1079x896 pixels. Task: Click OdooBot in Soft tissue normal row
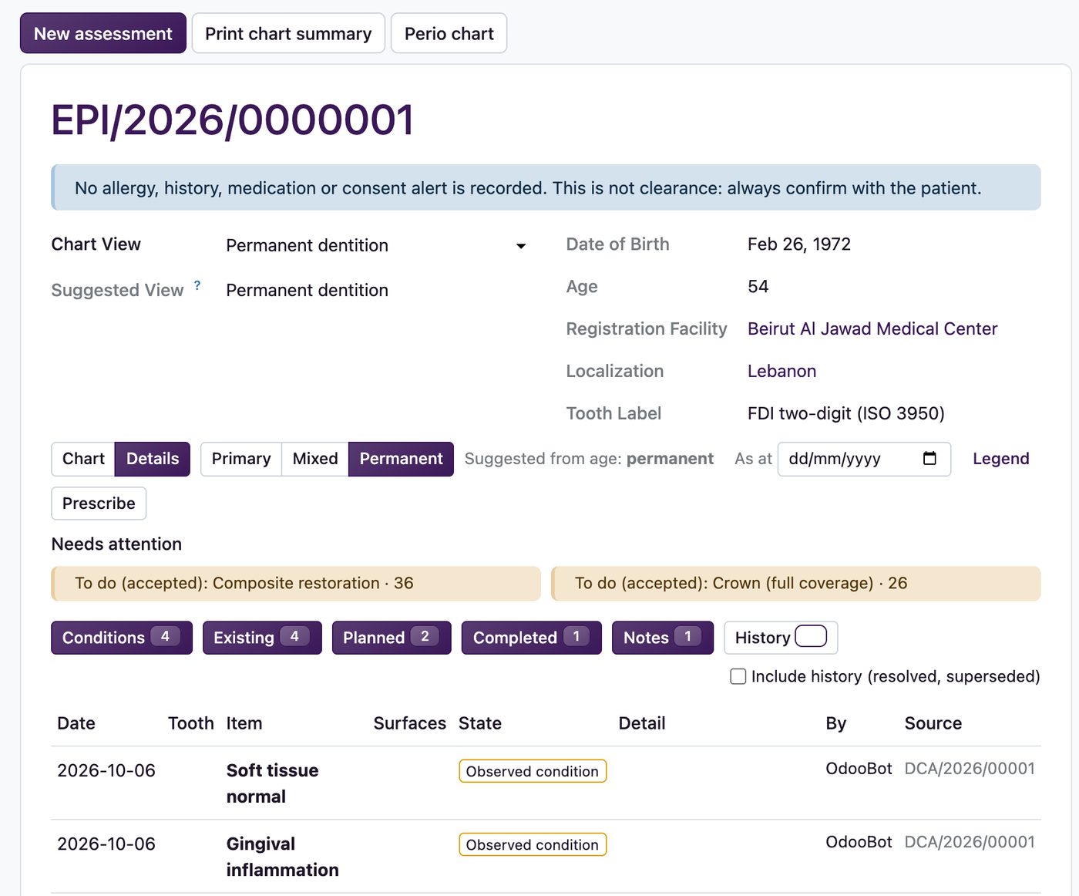[x=859, y=769]
